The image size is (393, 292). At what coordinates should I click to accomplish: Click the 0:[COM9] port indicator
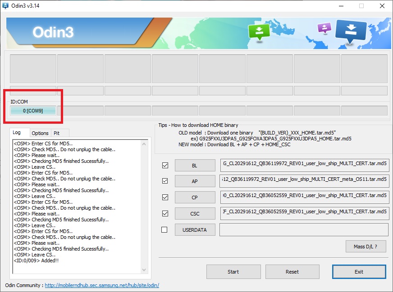[33, 111]
